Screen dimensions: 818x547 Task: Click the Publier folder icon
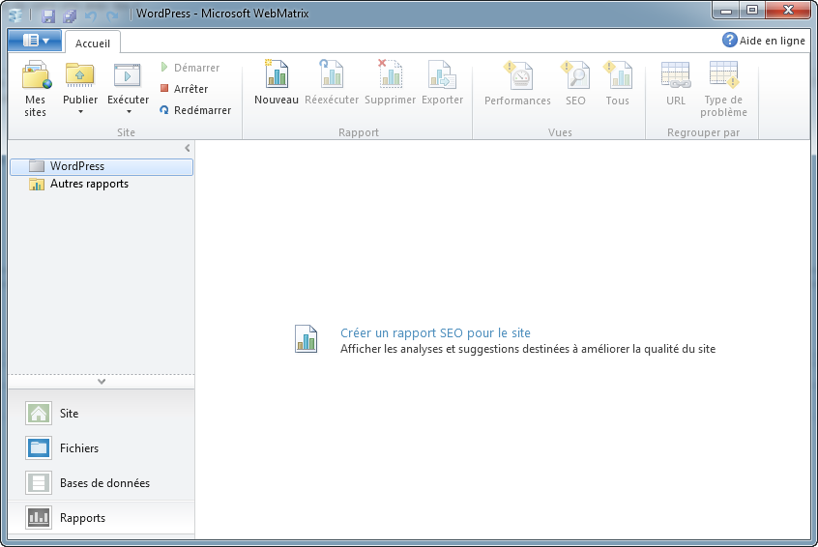[x=79, y=74]
